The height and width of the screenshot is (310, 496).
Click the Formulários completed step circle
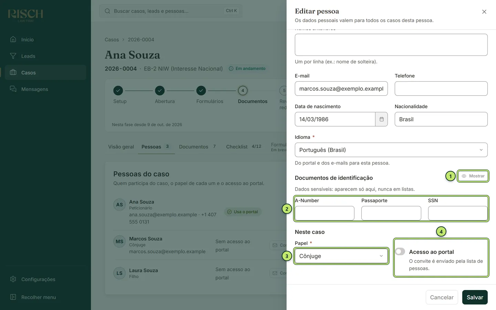coord(201,91)
